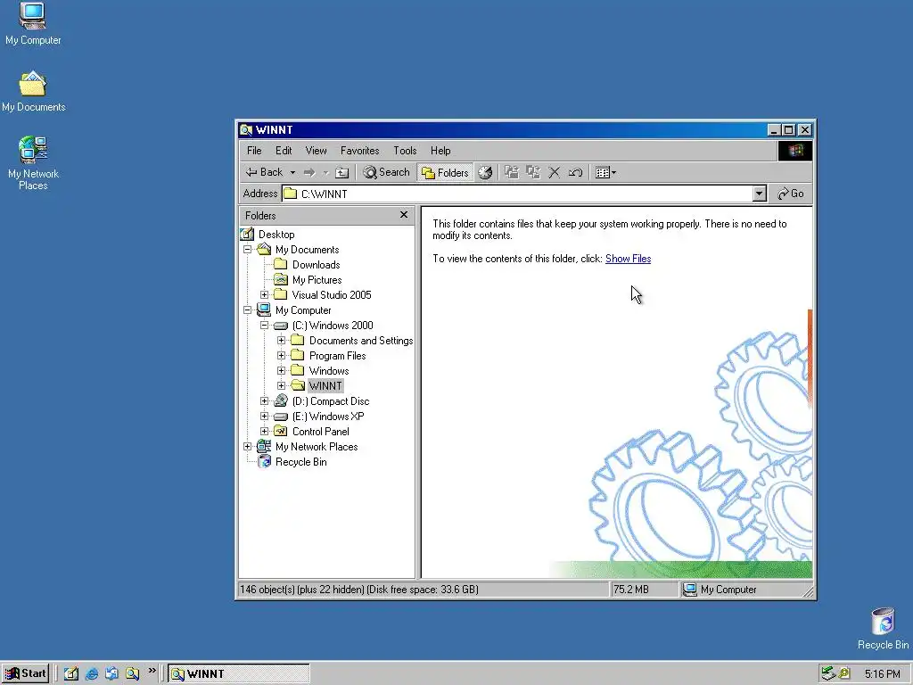Click the Undo toolbar icon
This screenshot has height=685, width=913.
(x=575, y=172)
